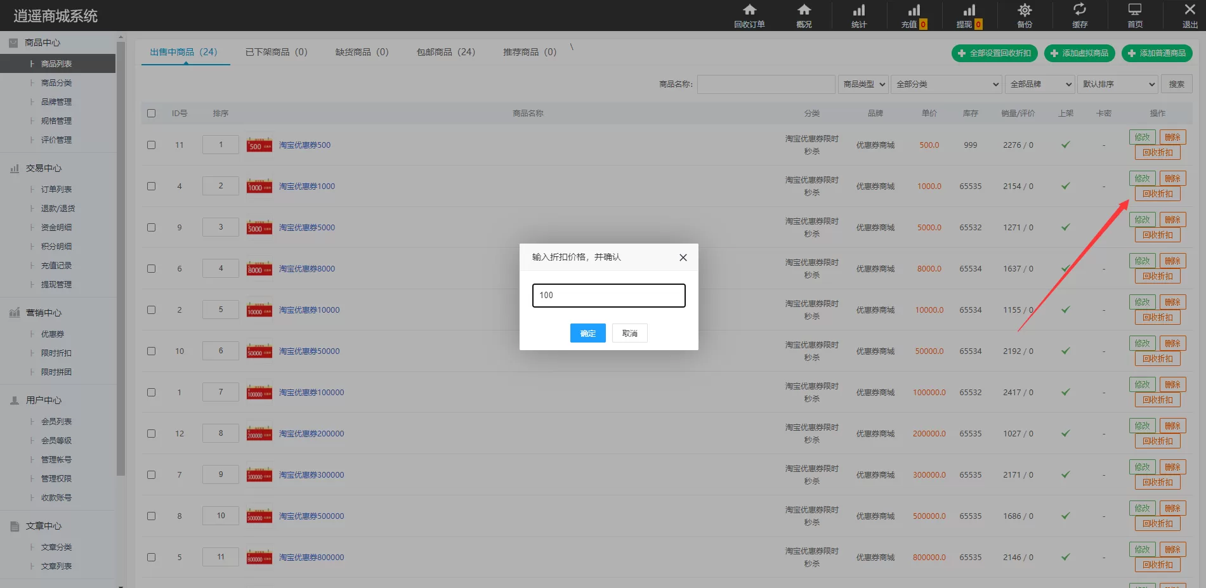Click the discount price input field
The height and width of the screenshot is (588, 1206).
(608, 296)
